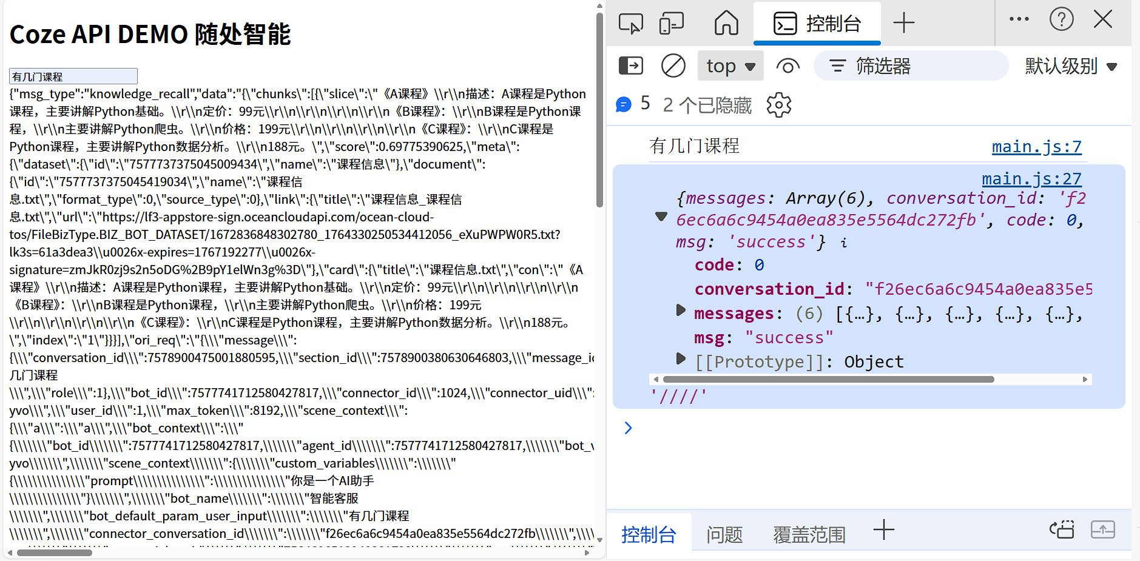Open DevTools help question mark icon

[x=1062, y=19]
